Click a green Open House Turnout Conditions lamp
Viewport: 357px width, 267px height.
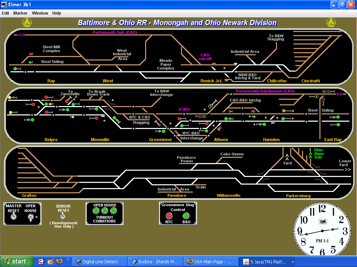[x=96, y=211]
